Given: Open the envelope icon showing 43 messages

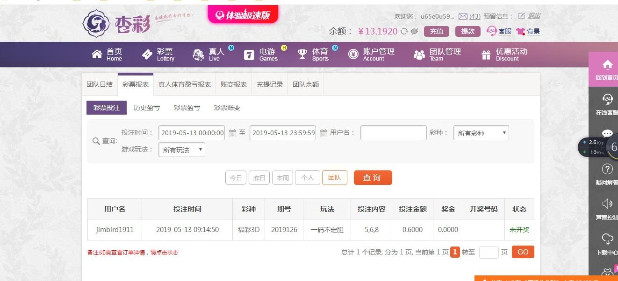Looking at the screenshot, I should [463, 16].
